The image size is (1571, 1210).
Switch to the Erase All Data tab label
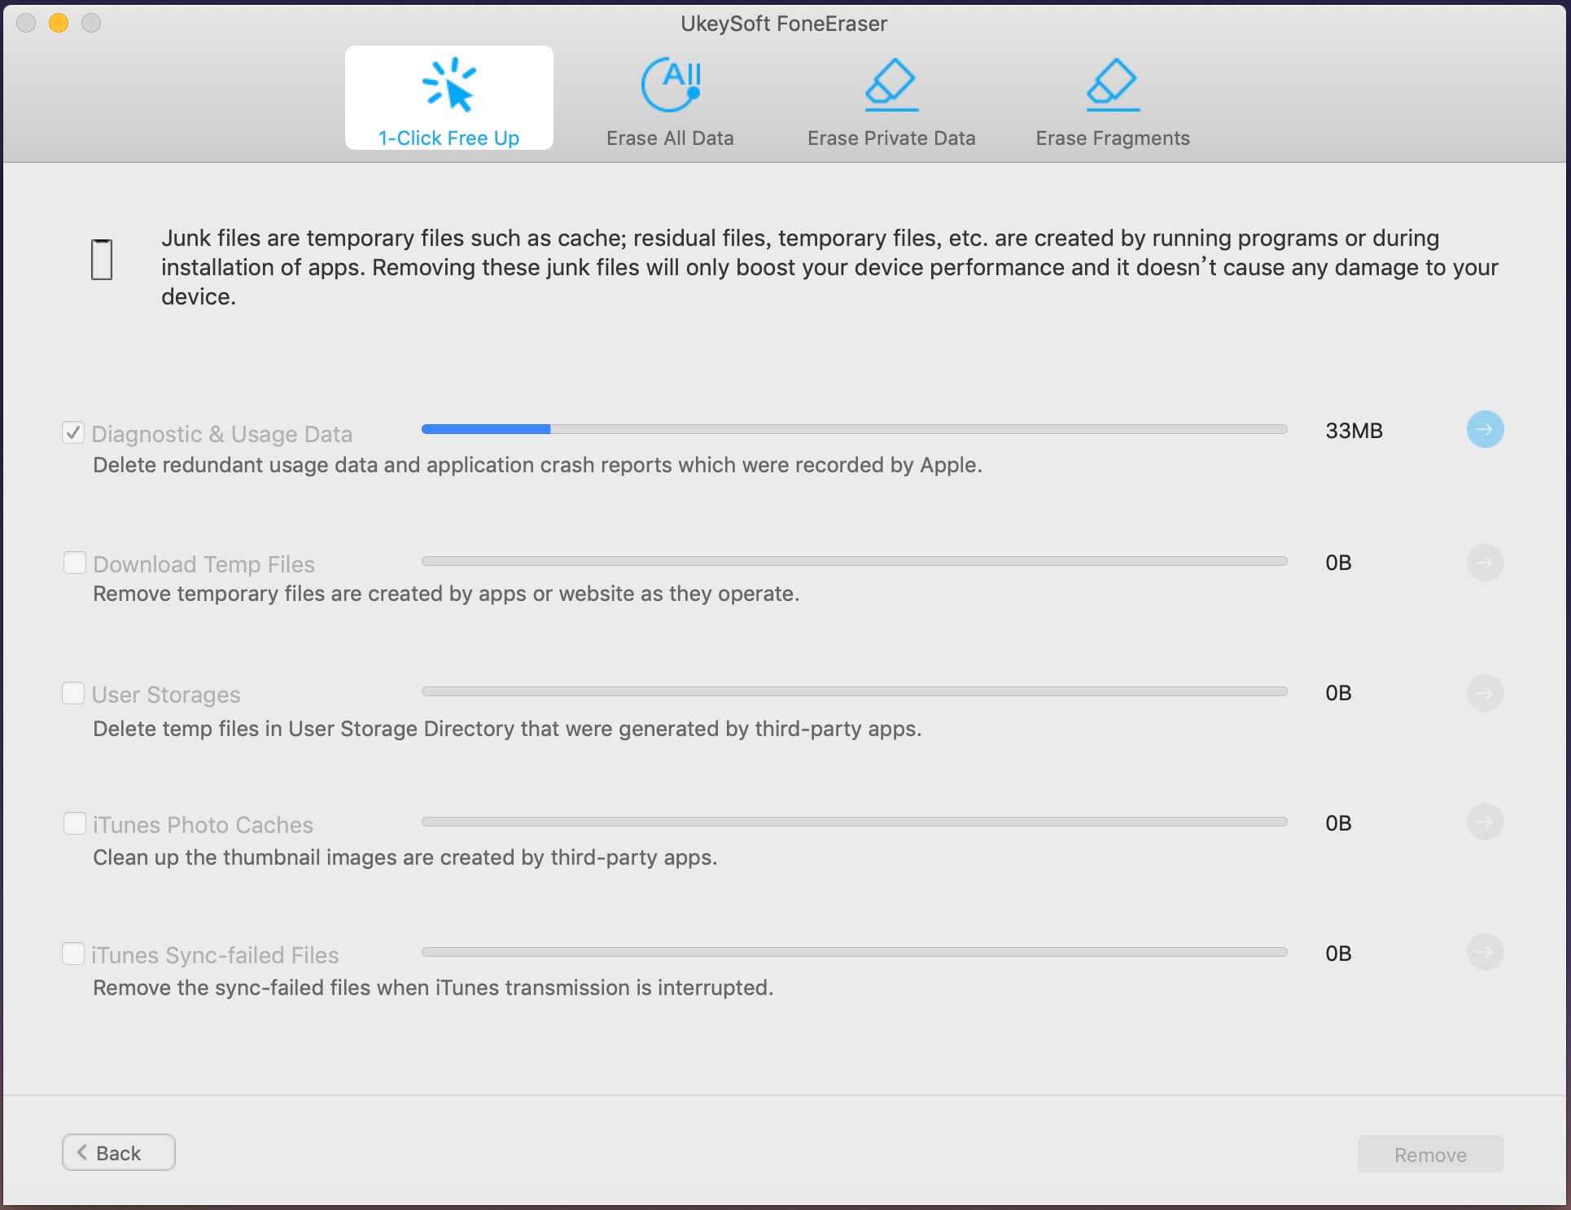click(670, 138)
